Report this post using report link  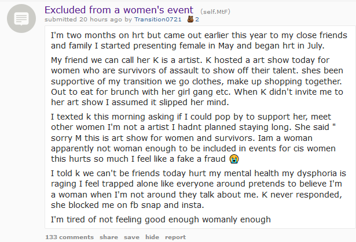click(x=175, y=237)
